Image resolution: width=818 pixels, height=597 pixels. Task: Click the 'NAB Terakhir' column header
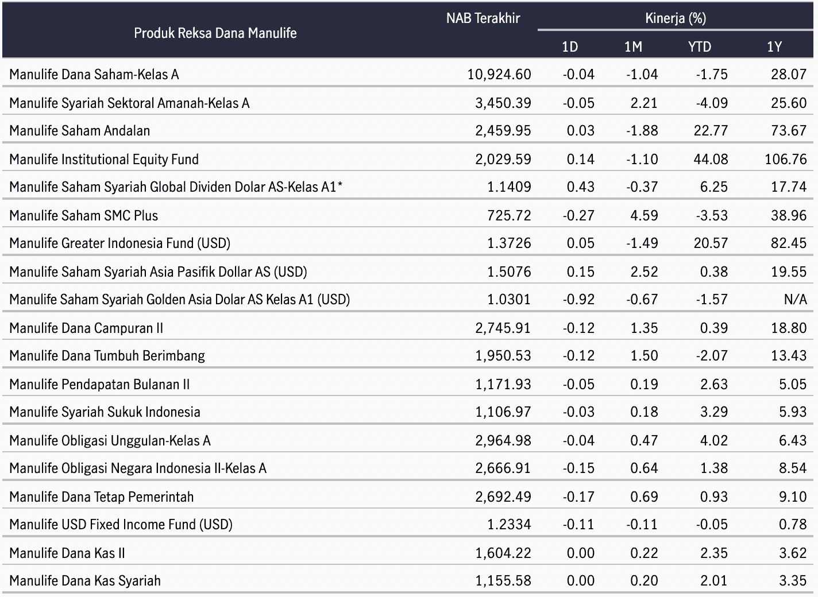coord(483,18)
